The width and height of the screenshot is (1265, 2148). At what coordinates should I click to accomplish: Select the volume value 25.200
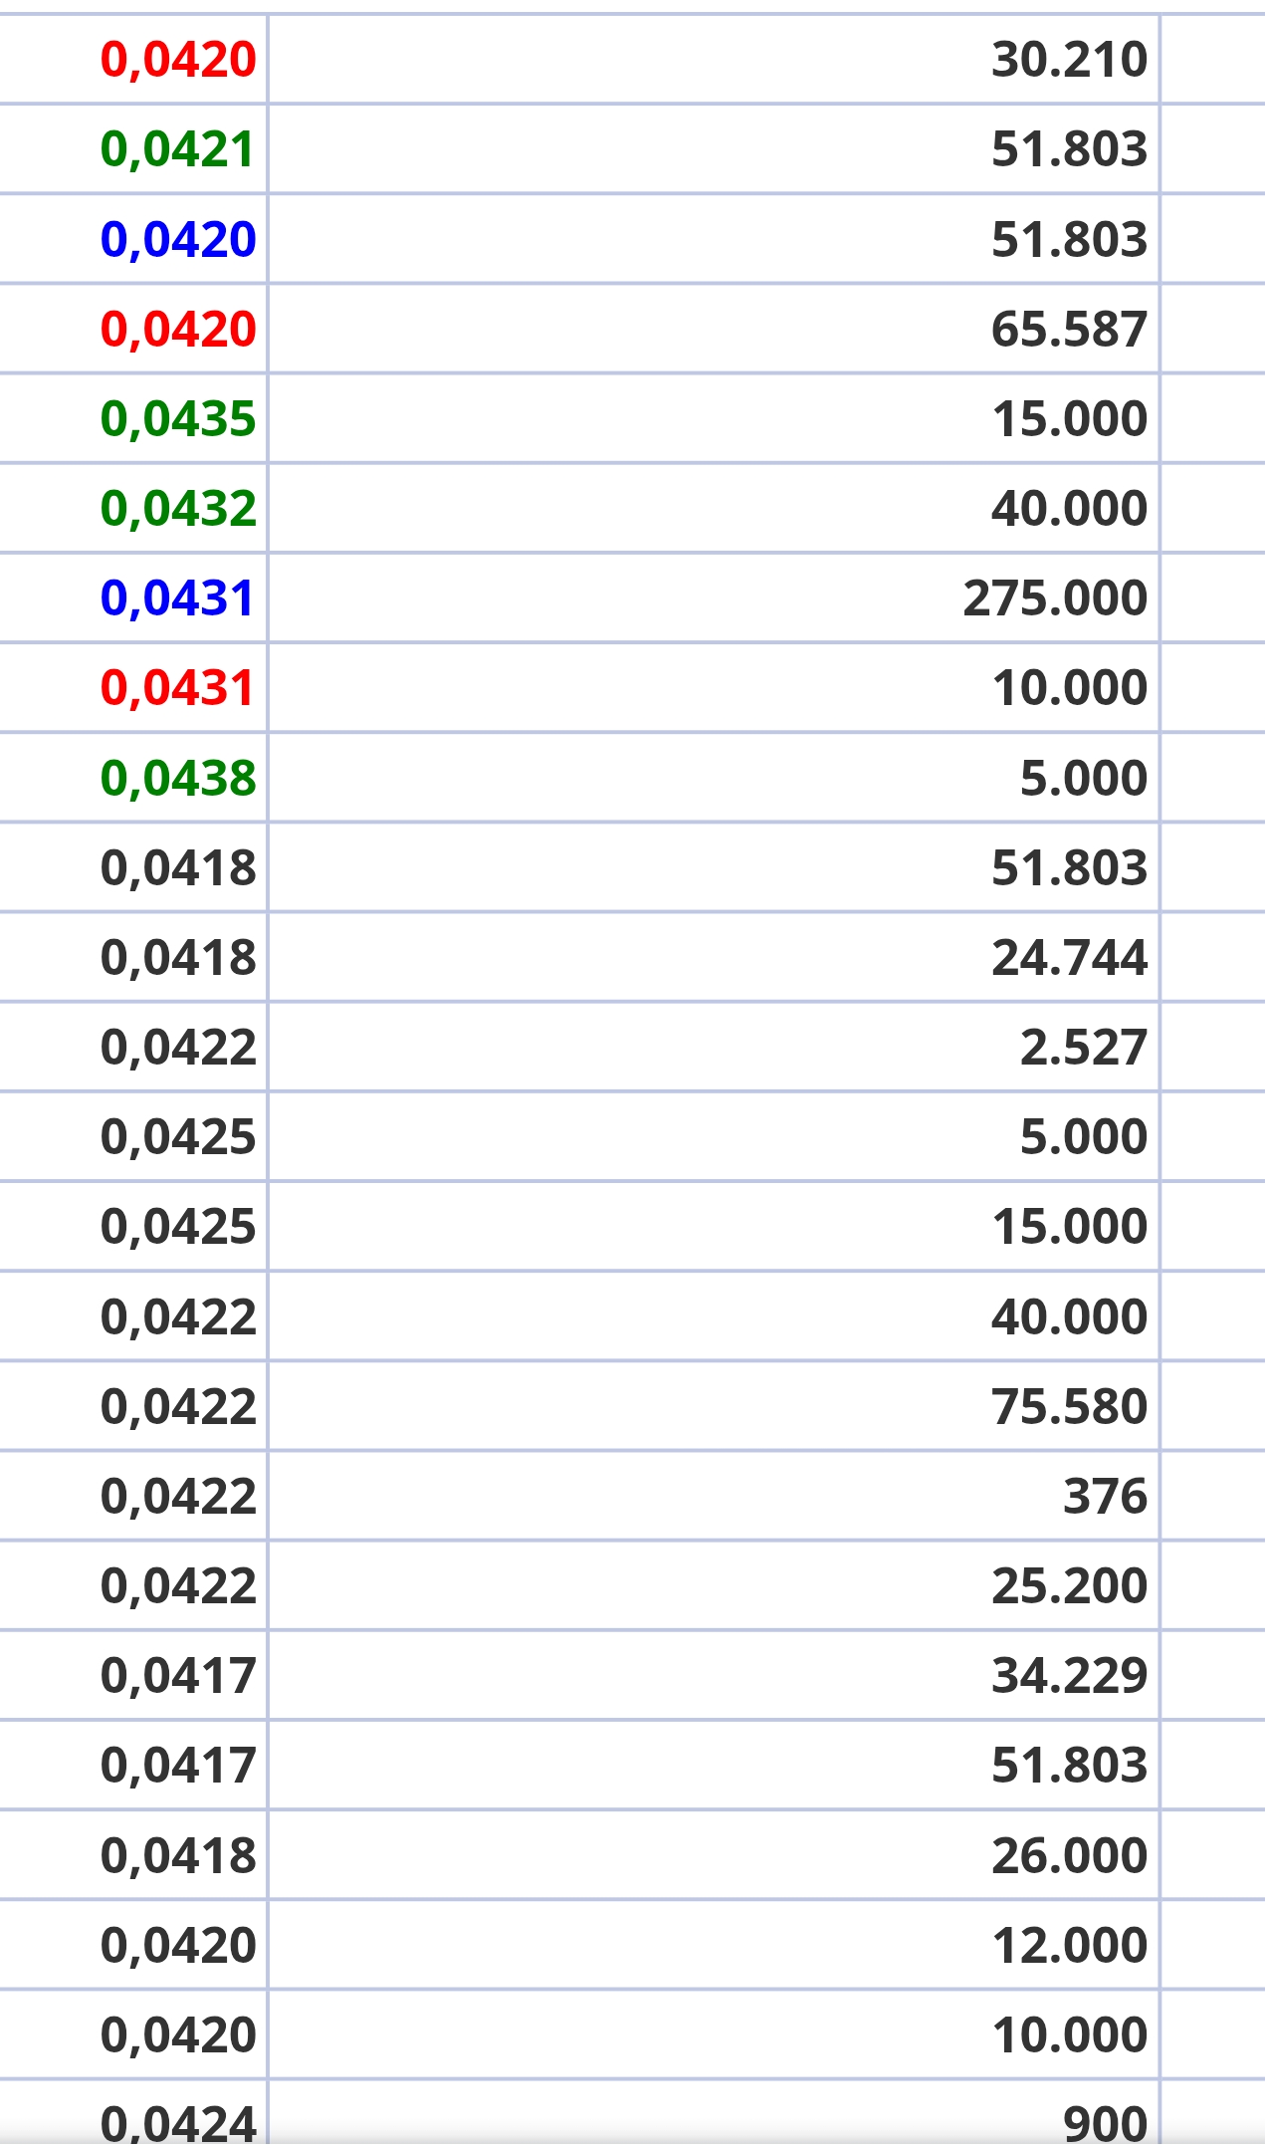pos(1069,1586)
